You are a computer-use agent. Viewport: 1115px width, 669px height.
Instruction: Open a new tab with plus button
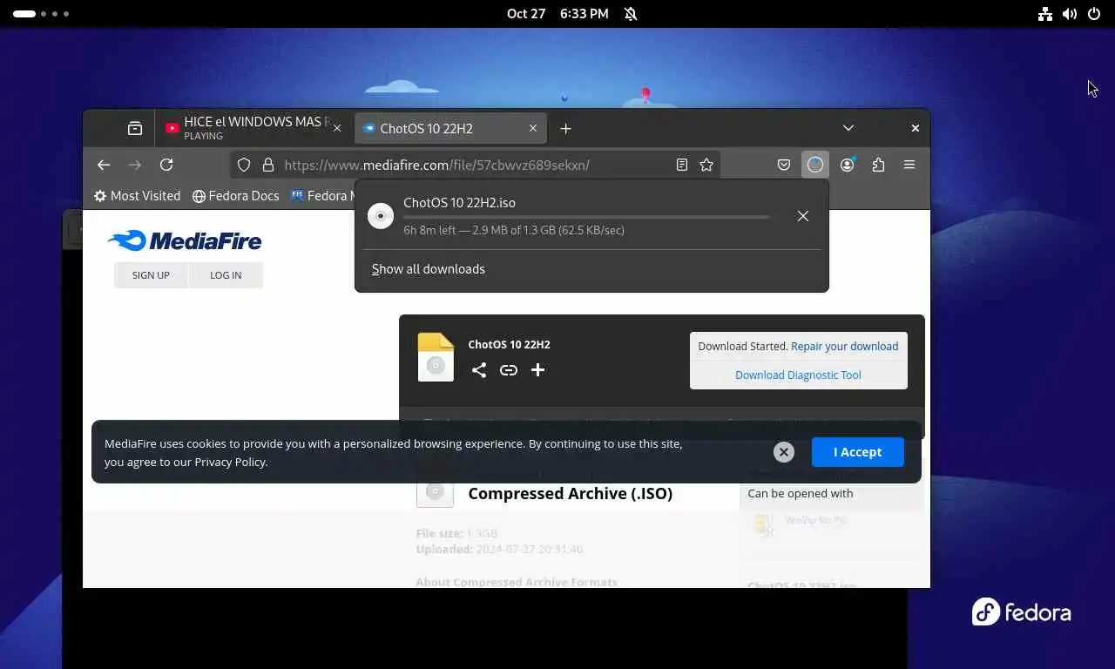click(x=565, y=129)
